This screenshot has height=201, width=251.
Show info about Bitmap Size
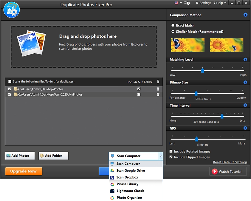(x=245, y=82)
